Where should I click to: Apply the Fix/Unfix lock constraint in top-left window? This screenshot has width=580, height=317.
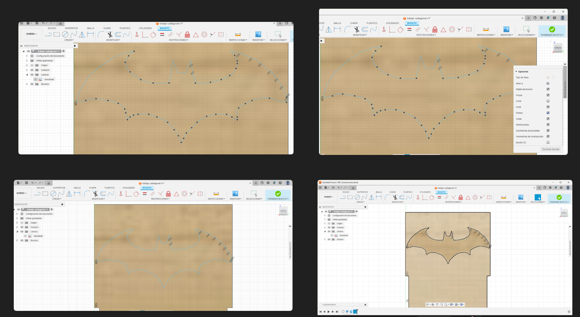click(x=187, y=35)
